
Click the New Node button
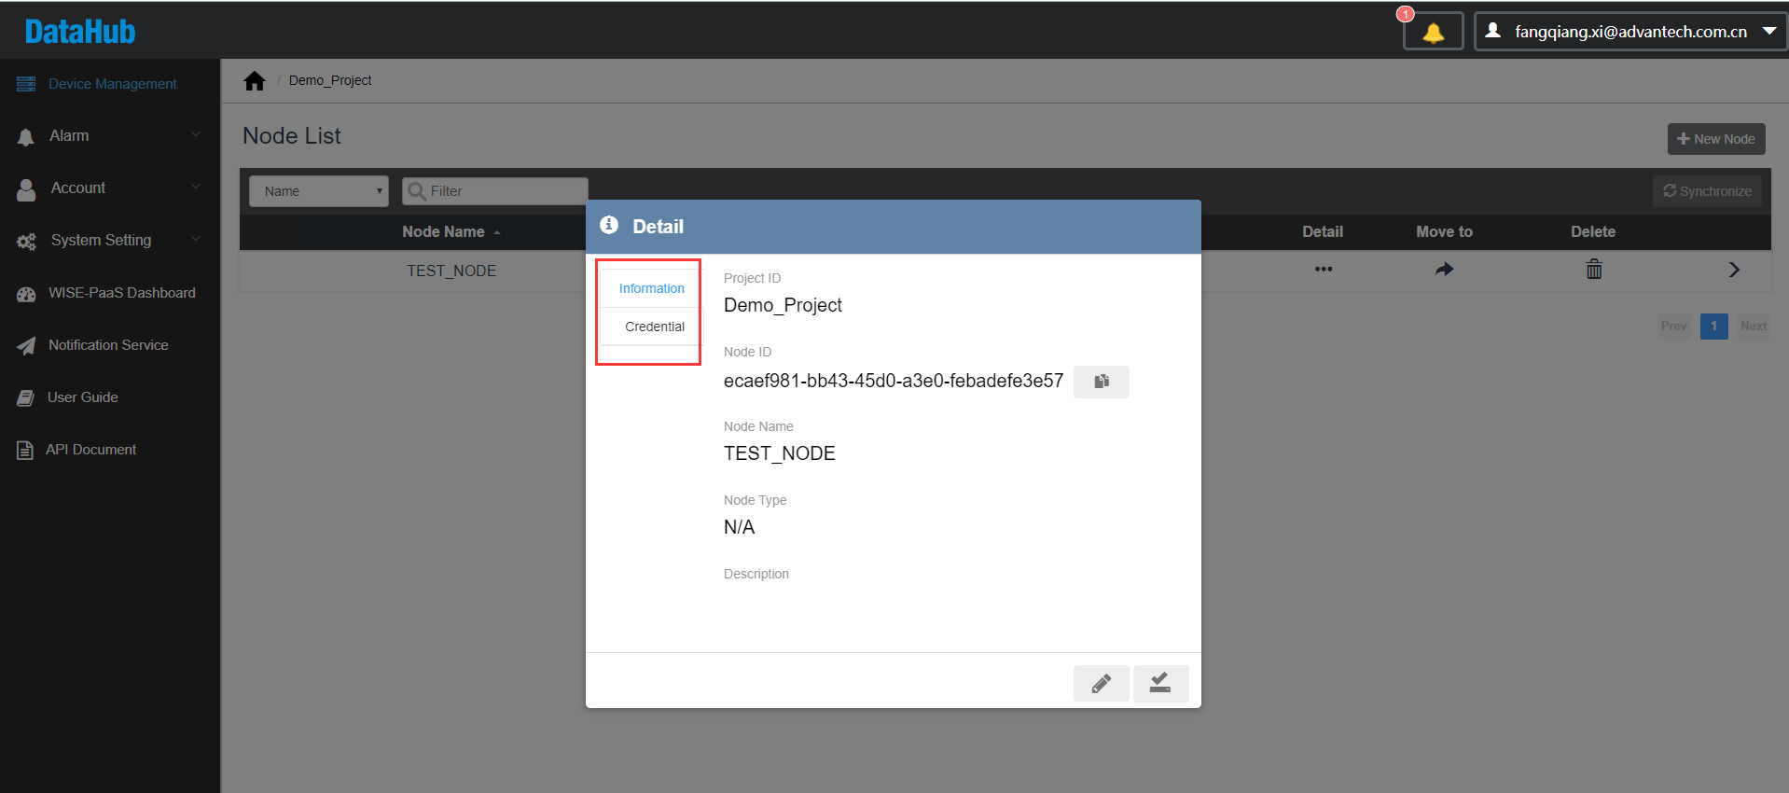[x=1716, y=139]
